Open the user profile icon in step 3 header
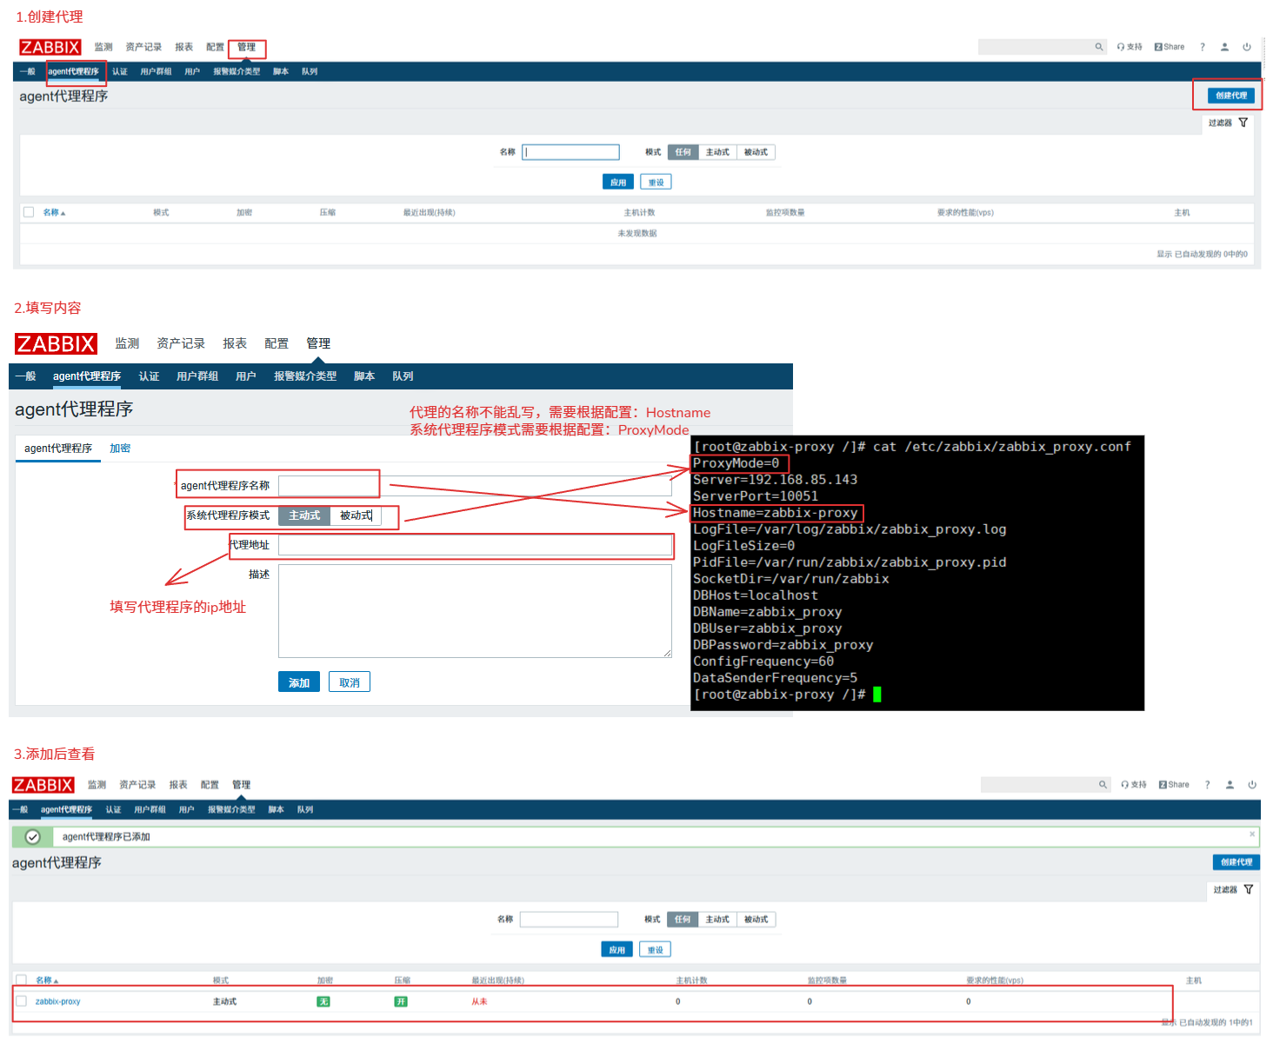This screenshot has width=1273, height=1044. point(1230,784)
